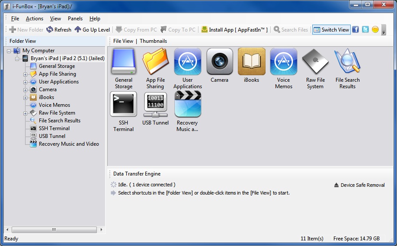The image size is (397, 246).
Task: Open the Camera icon in File View
Action: coord(219,62)
